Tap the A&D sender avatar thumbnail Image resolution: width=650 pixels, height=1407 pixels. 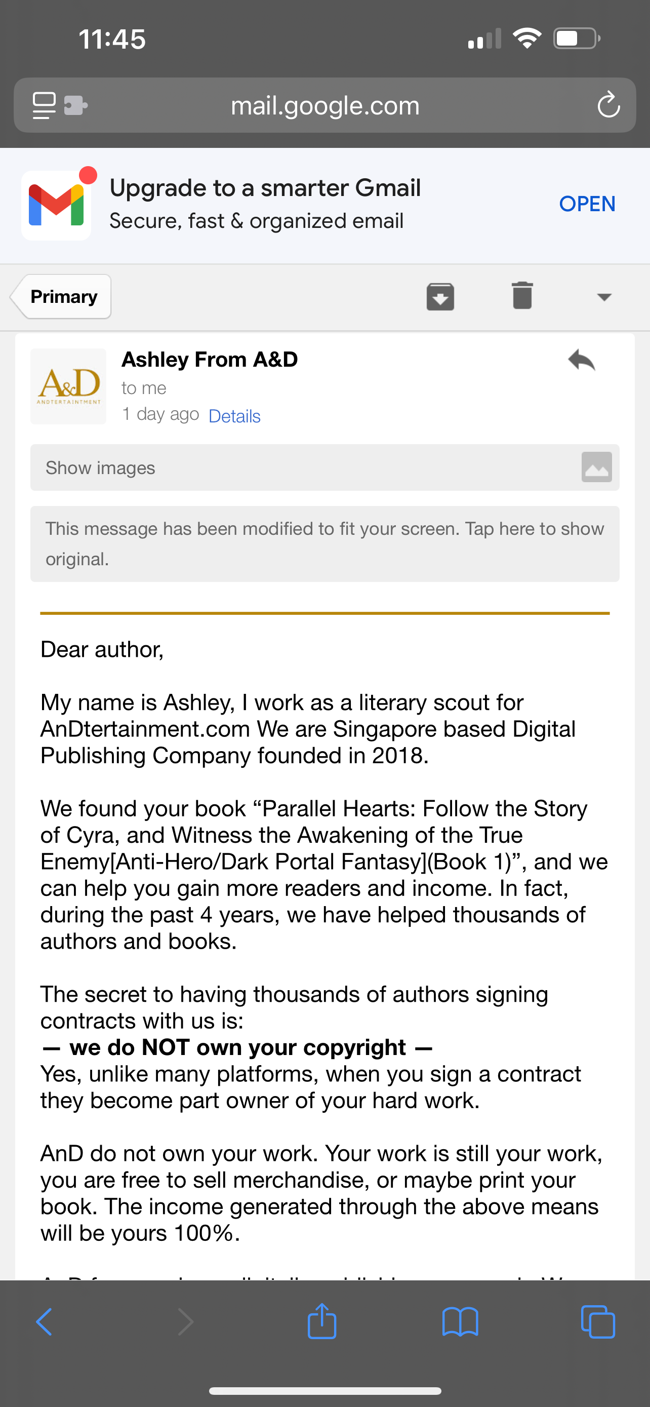(x=69, y=386)
